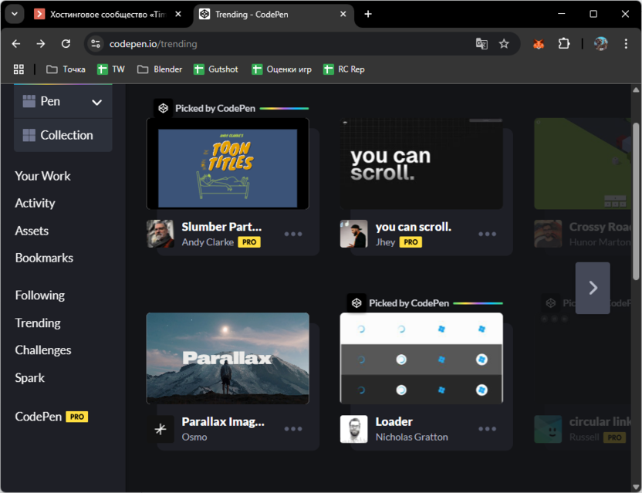Open the Loader pen preview
642x493 pixels.
(x=421, y=358)
